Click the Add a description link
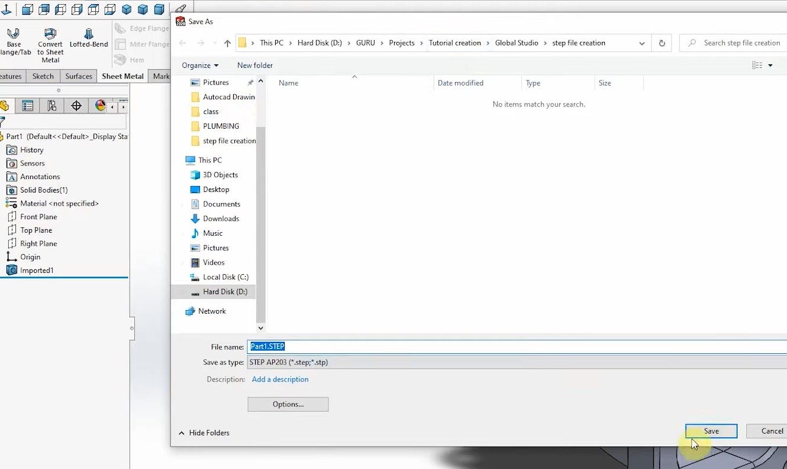Image resolution: width=787 pixels, height=469 pixels. coord(280,379)
